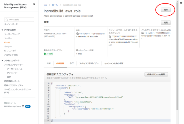Click the 新規 badge
The width and height of the screenshot is (184, 124).
28,106
